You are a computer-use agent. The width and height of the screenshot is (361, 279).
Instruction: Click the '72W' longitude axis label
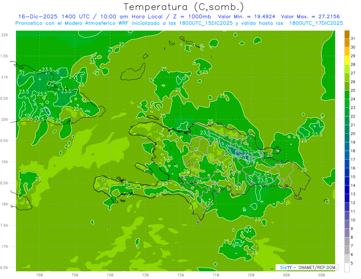180,275
